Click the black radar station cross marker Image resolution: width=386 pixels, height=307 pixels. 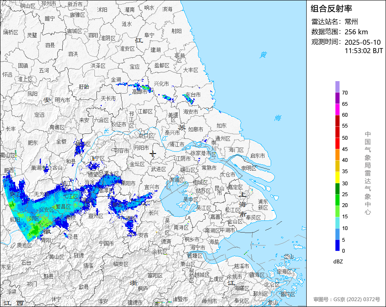(x=152, y=154)
